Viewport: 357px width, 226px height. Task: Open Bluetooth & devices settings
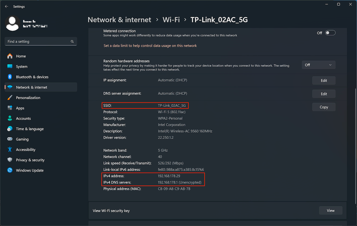[x=33, y=77]
